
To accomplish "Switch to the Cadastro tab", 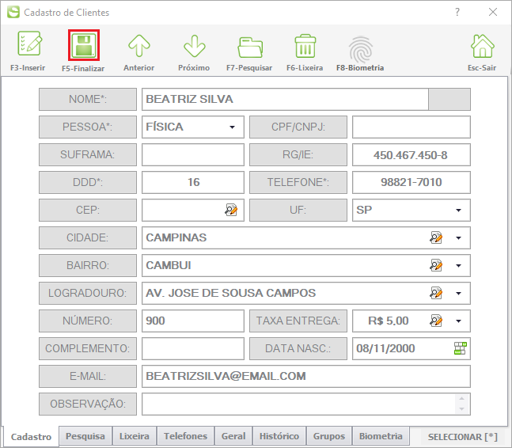I will (32, 437).
